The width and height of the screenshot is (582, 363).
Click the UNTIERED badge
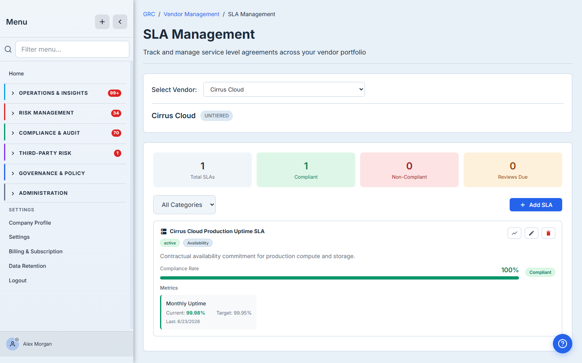pos(217,116)
